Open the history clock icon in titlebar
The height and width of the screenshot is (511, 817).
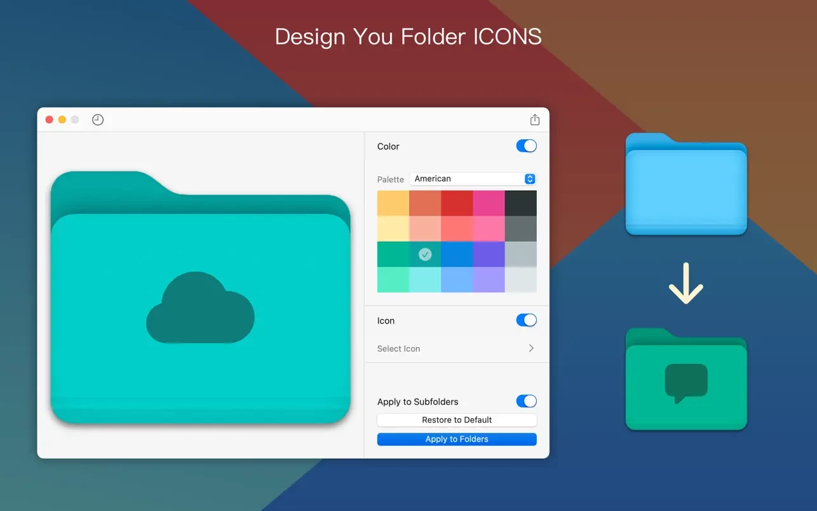point(97,119)
